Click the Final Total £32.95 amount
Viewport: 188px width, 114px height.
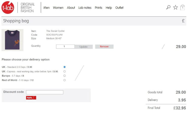tap(180, 108)
